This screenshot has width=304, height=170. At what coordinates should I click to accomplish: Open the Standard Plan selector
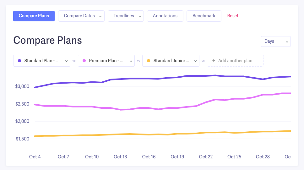41,61
